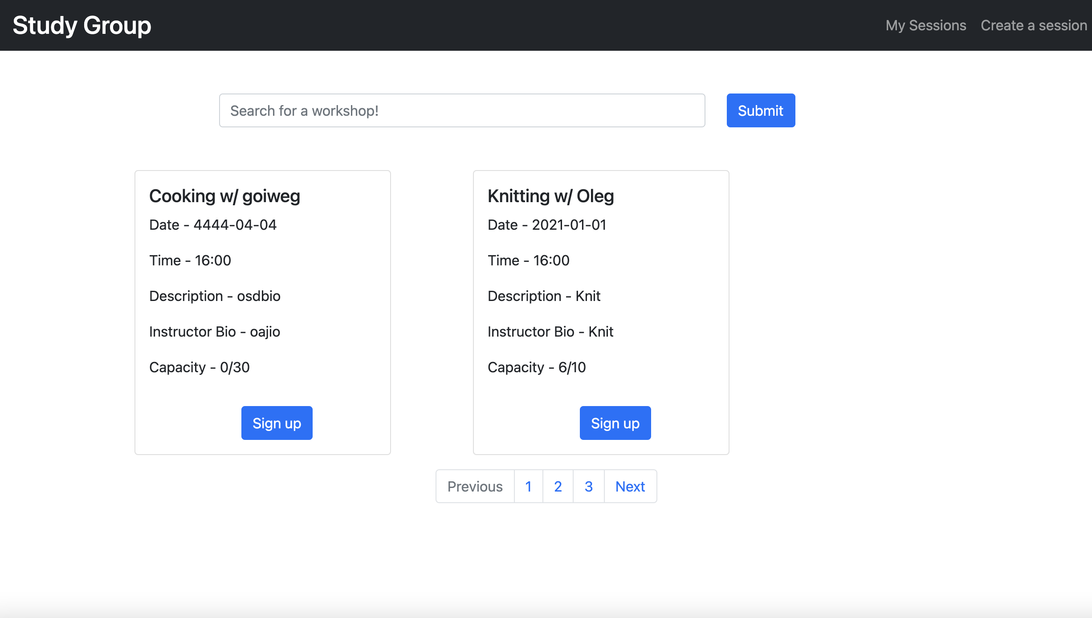Navigate to pagination page 3
Screen dimensions: 1092x618
(588, 486)
